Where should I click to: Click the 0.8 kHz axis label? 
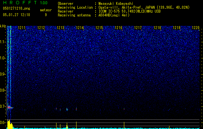pos(3,90)
